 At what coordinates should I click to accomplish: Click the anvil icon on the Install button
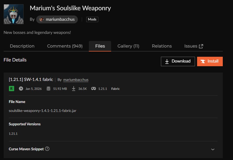[203, 61]
